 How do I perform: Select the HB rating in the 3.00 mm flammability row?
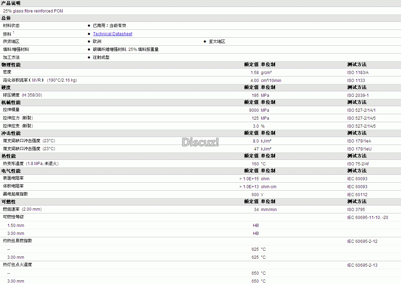[256, 233]
